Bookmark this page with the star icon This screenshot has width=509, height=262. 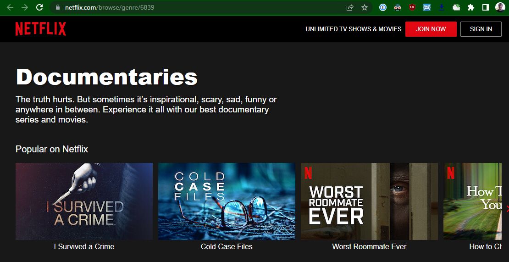click(365, 7)
